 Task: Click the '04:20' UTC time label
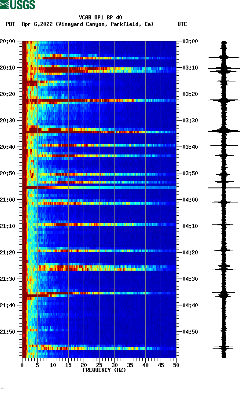tap(190, 253)
